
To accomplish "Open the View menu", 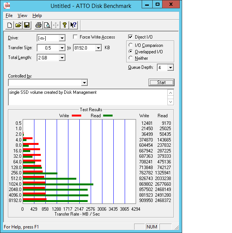I will tap(22, 16).
